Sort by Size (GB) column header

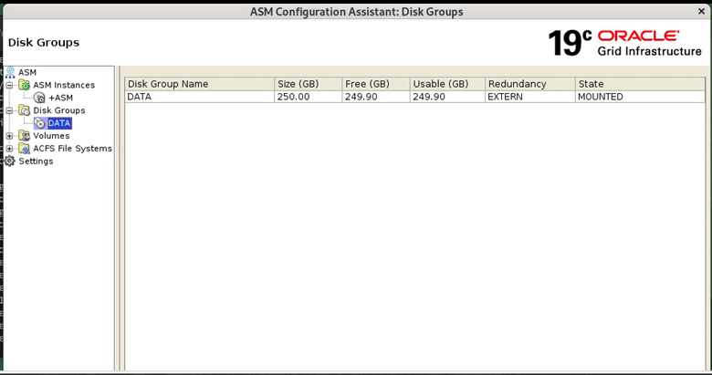tap(308, 84)
